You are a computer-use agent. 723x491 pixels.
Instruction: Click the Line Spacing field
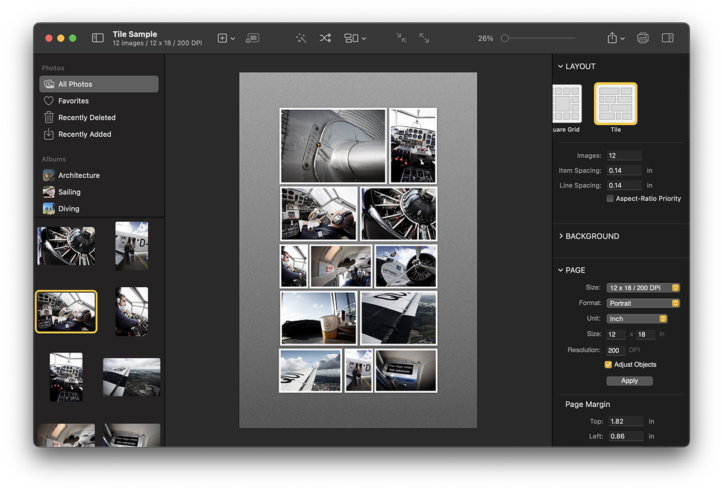coord(624,186)
